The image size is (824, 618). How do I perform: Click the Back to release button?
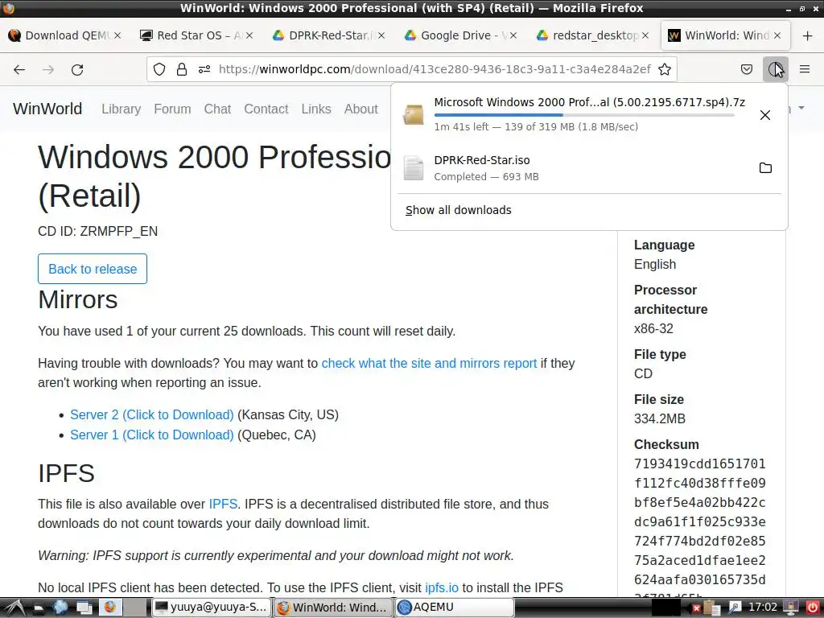(x=93, y=269)
